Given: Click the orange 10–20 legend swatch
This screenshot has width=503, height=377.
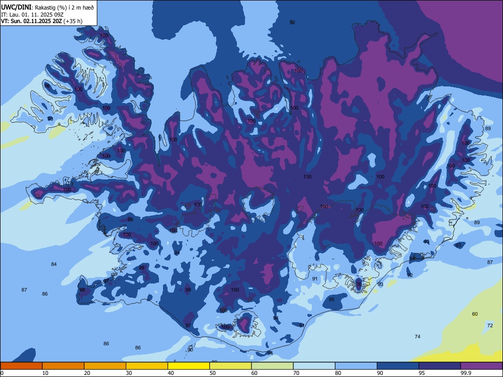Looking at the screenshot, I should tap(63, 366).
